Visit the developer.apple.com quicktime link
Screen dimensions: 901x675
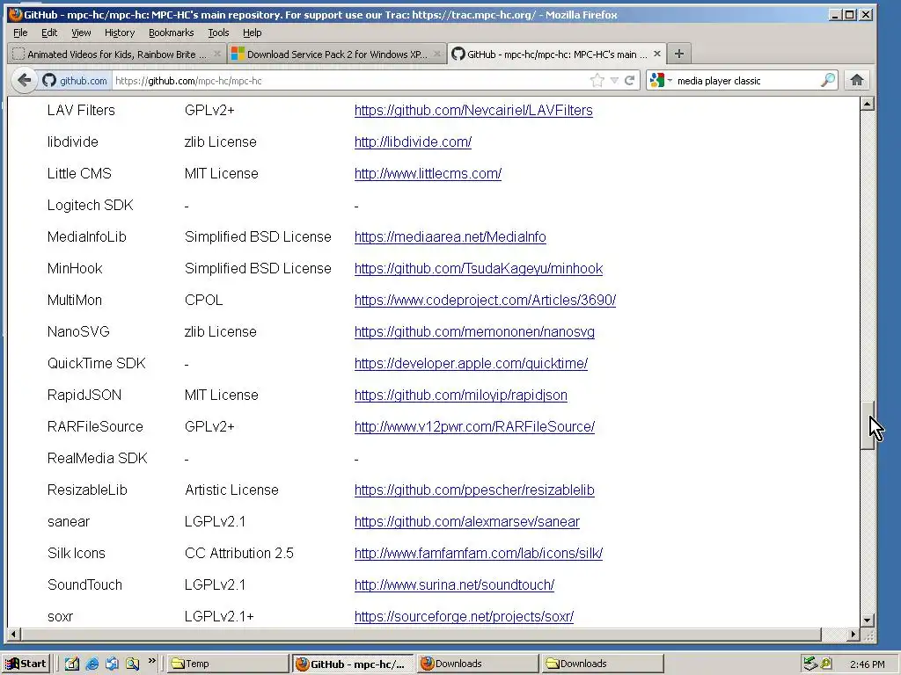click(472, 363)
